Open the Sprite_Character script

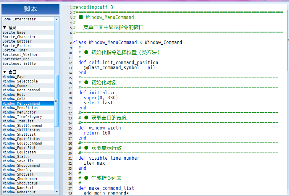28,37
